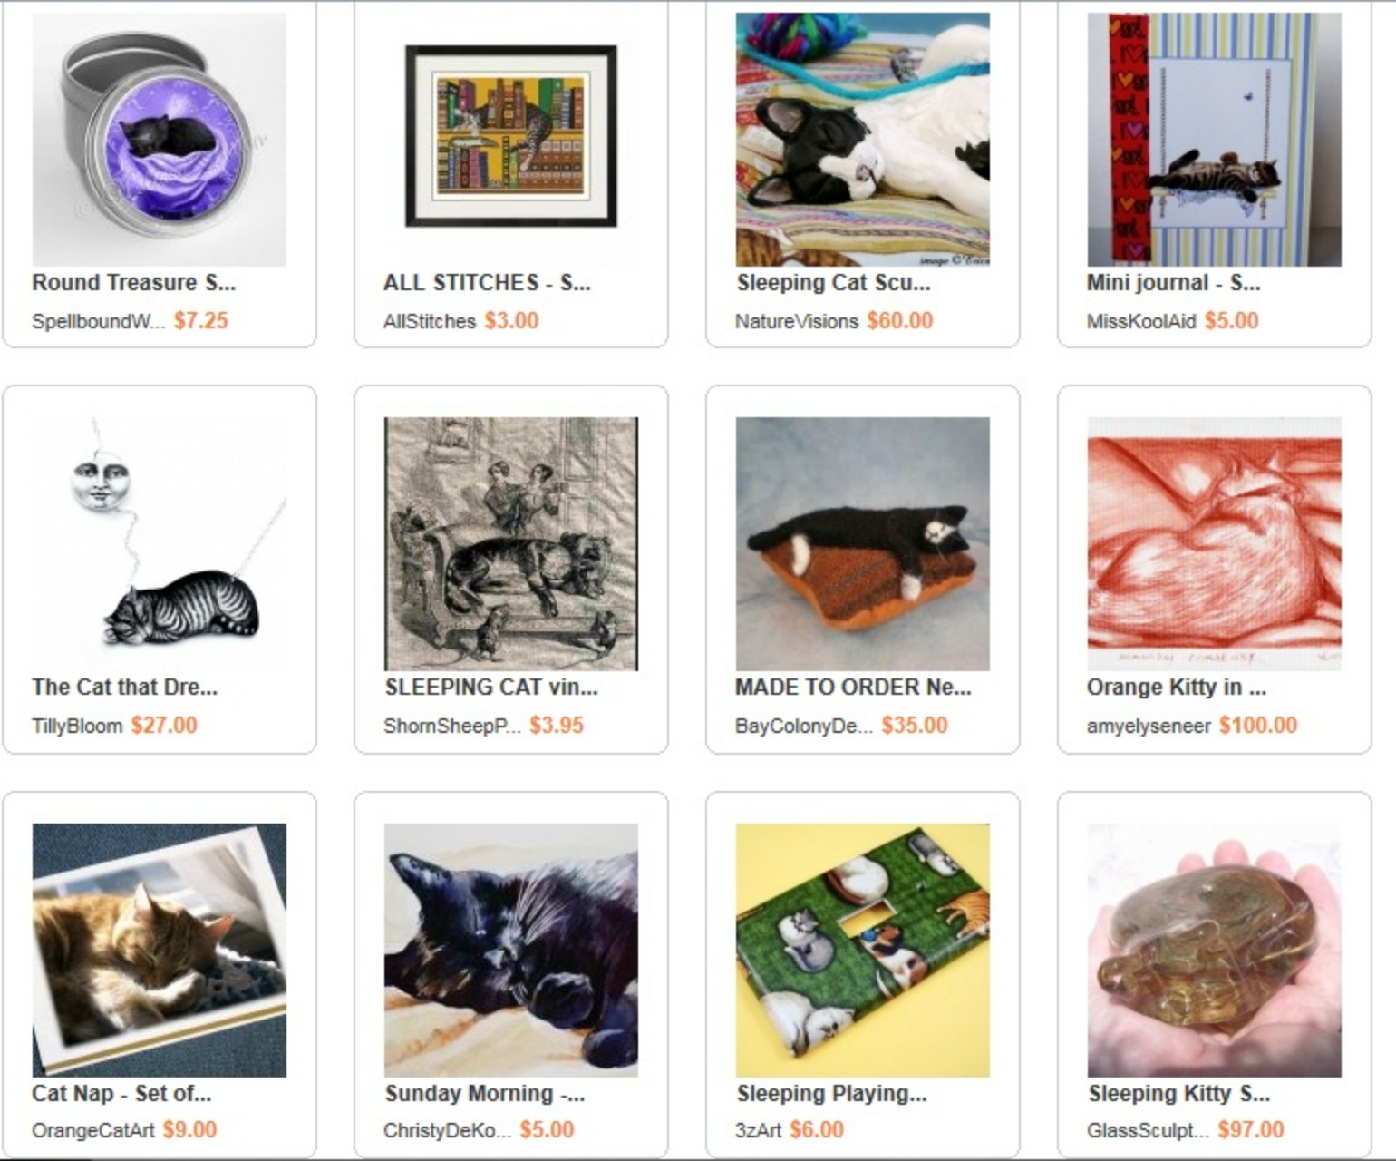Screen dimensions: 1396x1161
Task: Open the Mini journal listing image
Action: click(x=1214, y=139)
